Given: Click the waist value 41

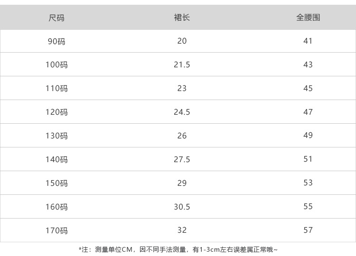Looking at the screenshot, I should (x=308, y=41).
